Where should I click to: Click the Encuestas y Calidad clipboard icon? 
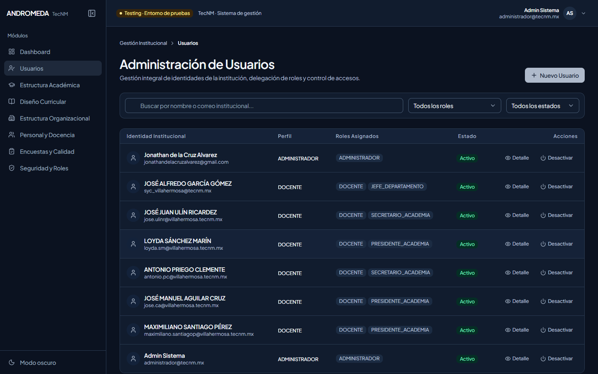[x=12, y=151]
